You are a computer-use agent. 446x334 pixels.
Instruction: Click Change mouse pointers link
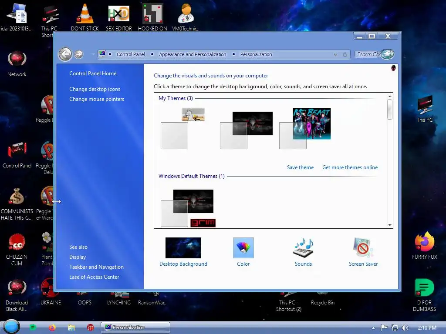click(x=97, y=99)
